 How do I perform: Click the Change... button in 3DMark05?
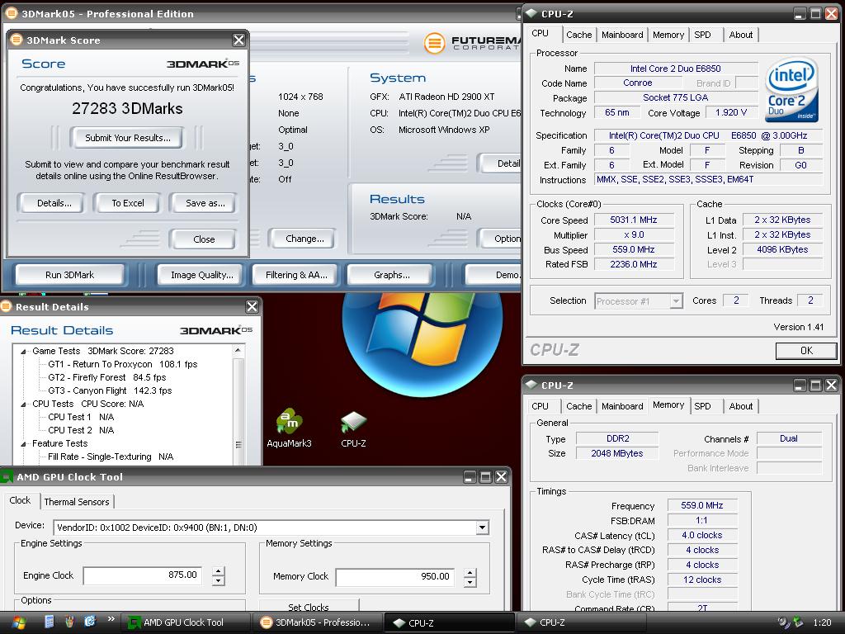pos(304,239)
